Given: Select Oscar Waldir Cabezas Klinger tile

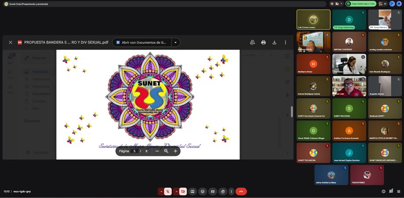Looking at the screenshot, I should [313, 131].
